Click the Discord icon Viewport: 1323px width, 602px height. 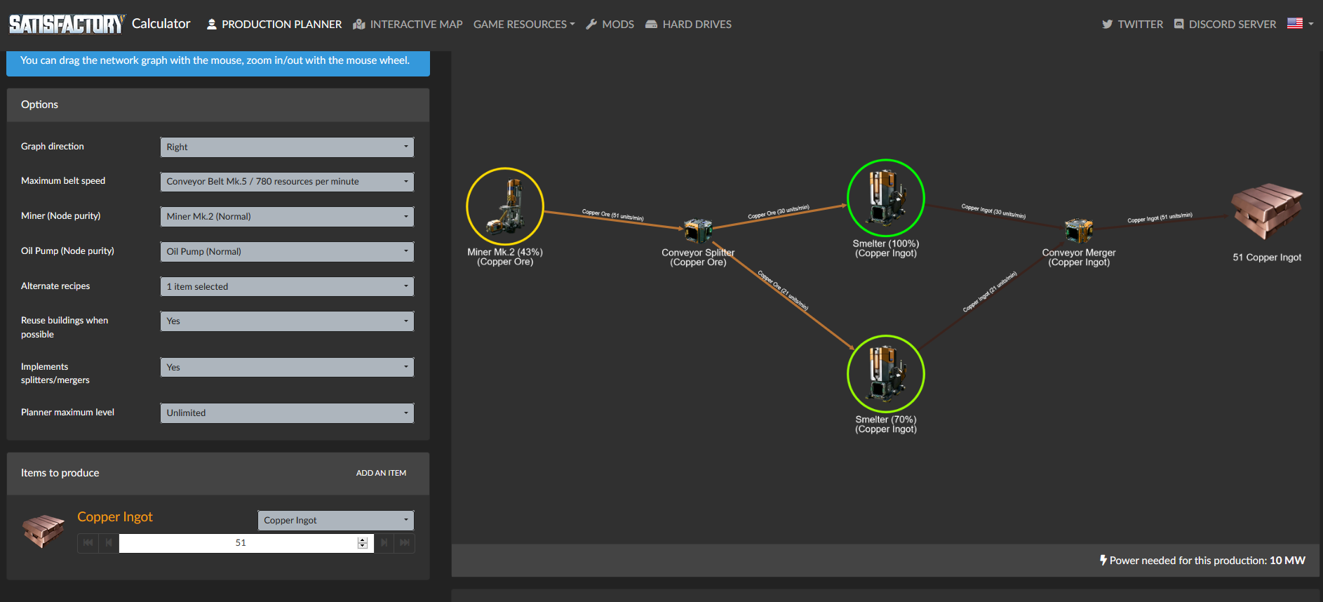(1179, 24)
